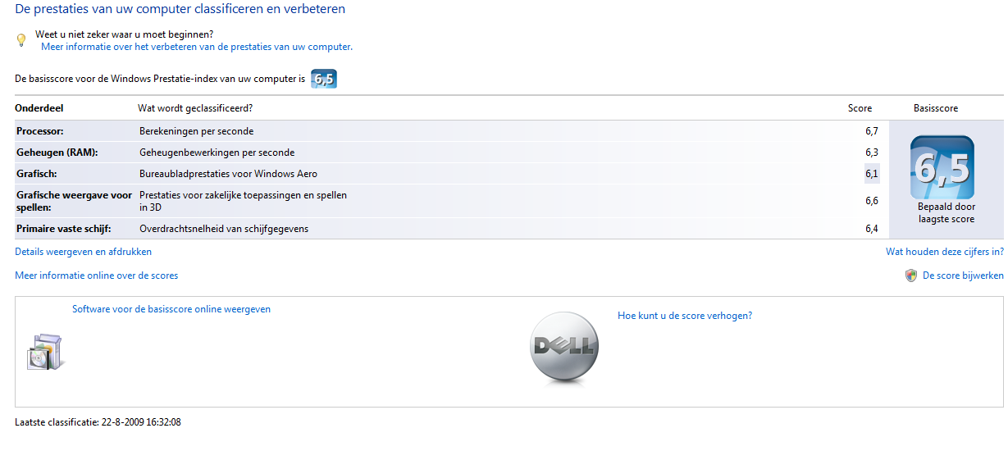Screen dimensions: 1008x460
Task: Click the highlighted Grafisch score 6,1
Action: 872,174
